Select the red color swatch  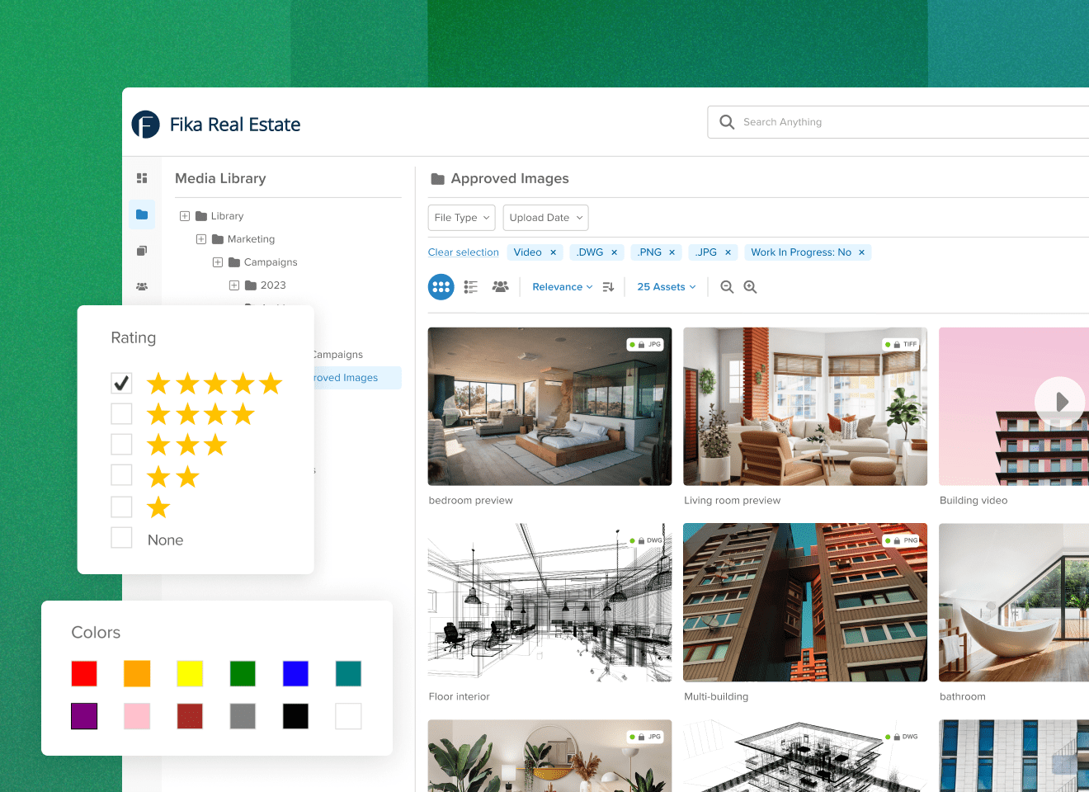[x=84, y=673]
